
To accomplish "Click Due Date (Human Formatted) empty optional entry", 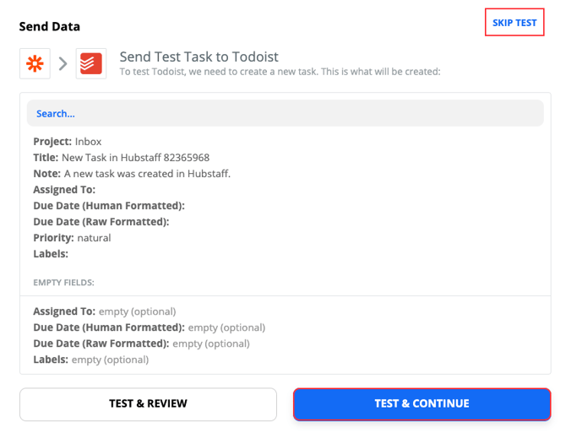I will [149, 327].
